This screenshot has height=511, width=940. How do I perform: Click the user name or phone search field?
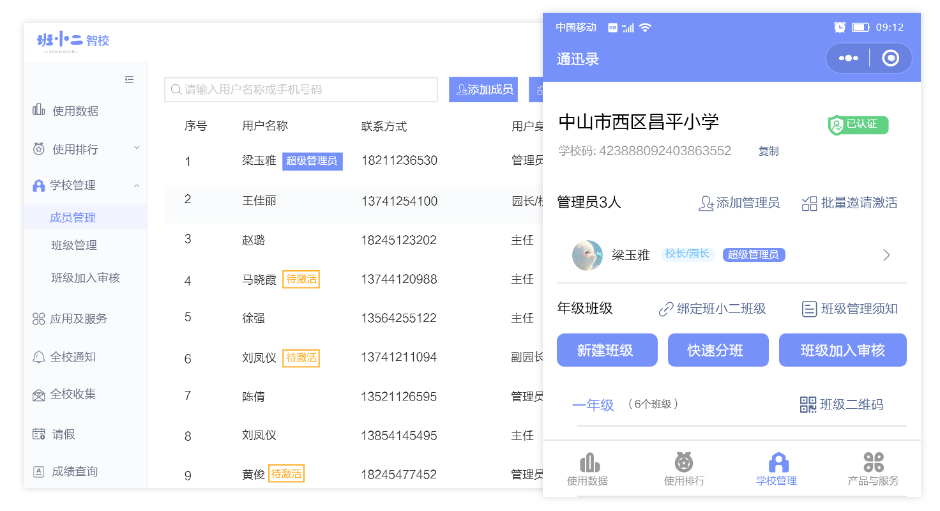pos(301,89)
